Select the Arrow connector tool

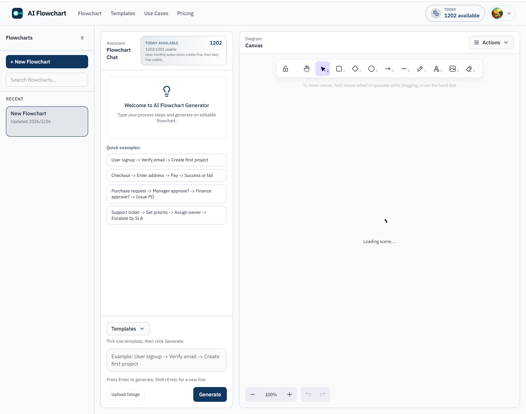(388, 69)
